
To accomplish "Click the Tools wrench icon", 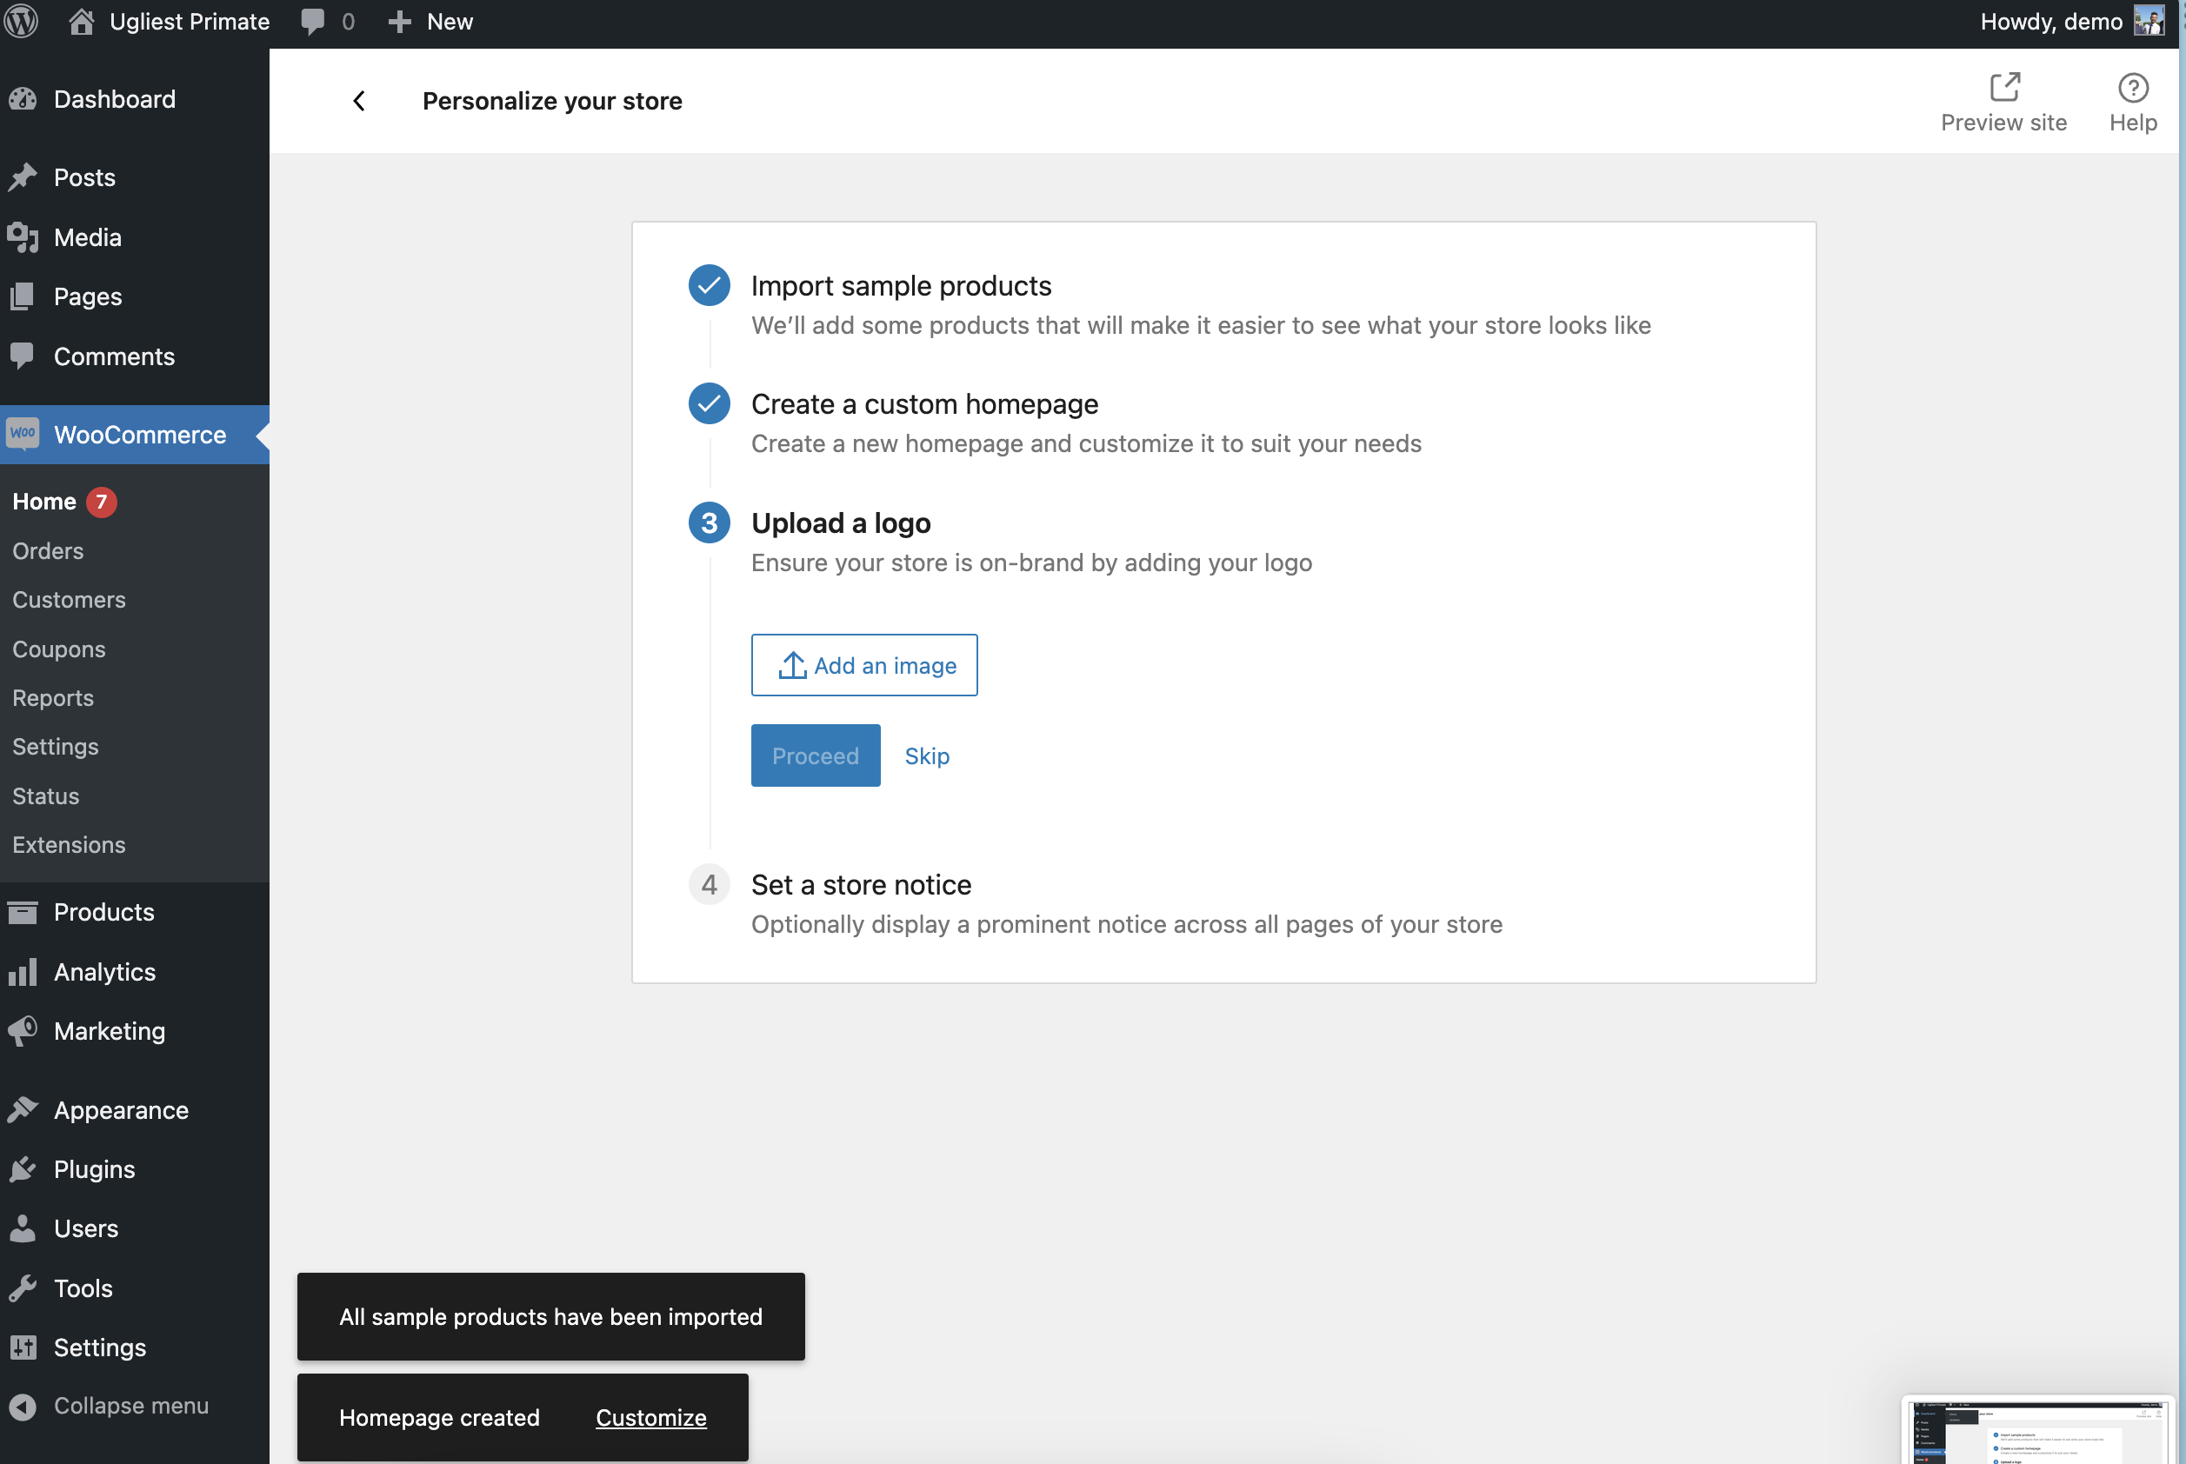I will [x=23, y=1288].
